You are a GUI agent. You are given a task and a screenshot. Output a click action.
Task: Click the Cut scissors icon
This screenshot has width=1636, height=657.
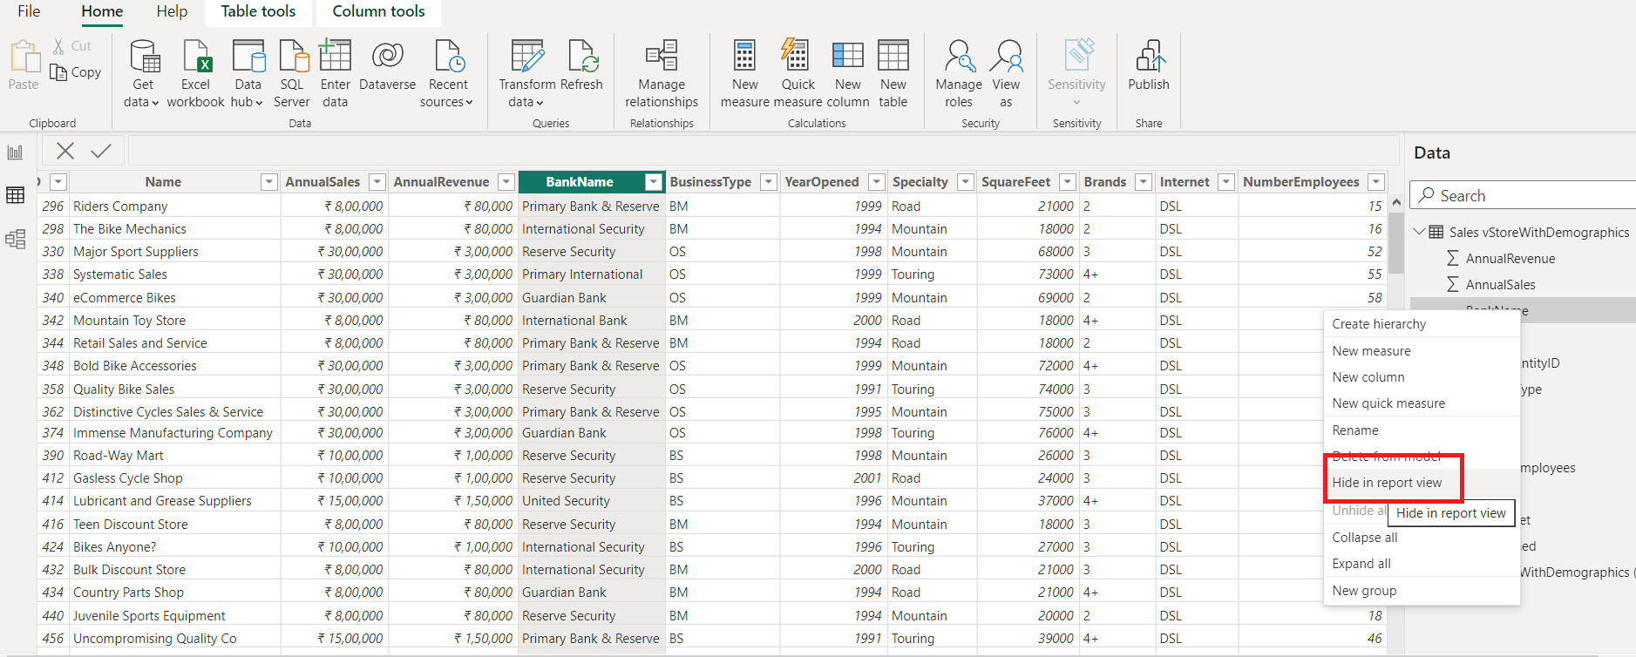(58, 46)
